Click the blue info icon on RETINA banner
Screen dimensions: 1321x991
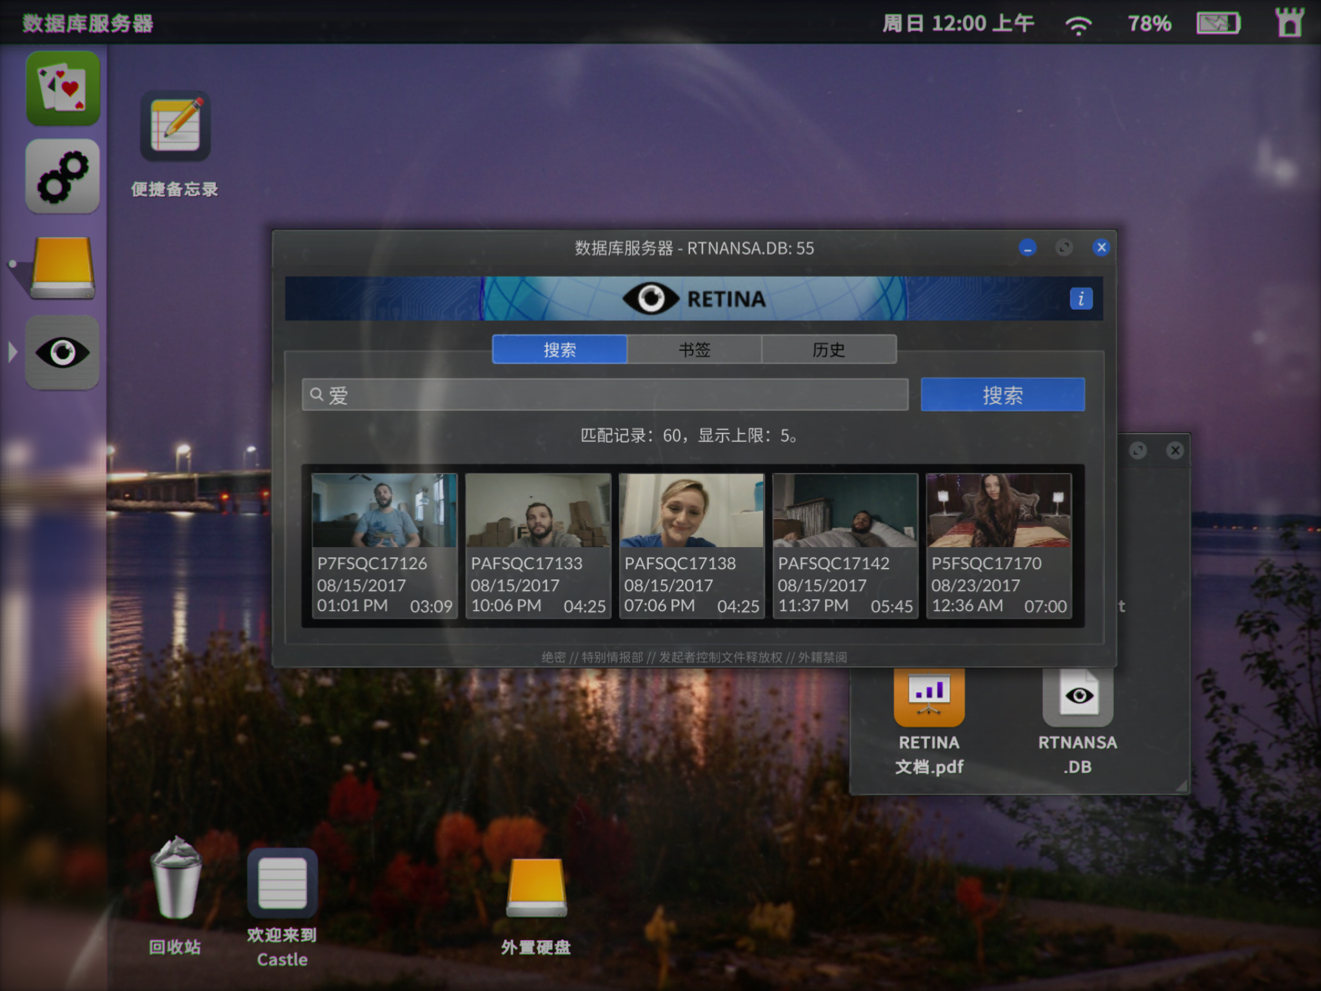1081,299
